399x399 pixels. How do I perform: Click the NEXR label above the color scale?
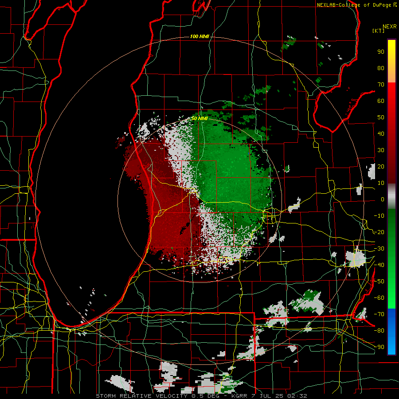coord(389,27)
